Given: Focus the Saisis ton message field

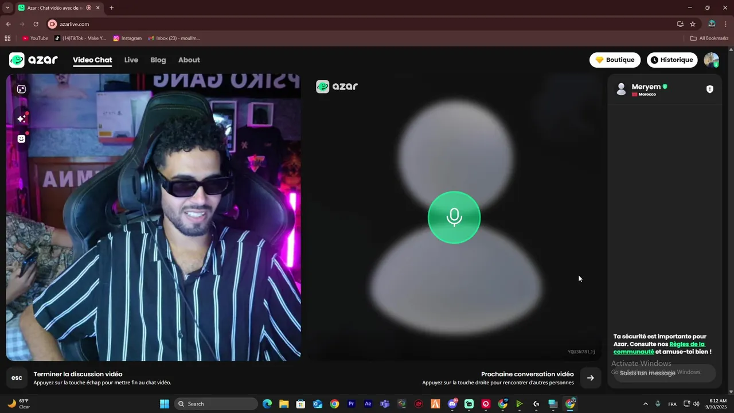Looking at the screenshot, I should [664, 373].
